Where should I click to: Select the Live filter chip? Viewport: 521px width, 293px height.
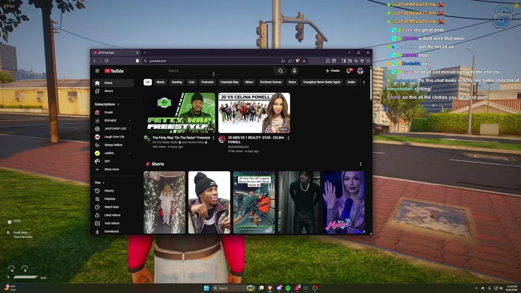192,82
